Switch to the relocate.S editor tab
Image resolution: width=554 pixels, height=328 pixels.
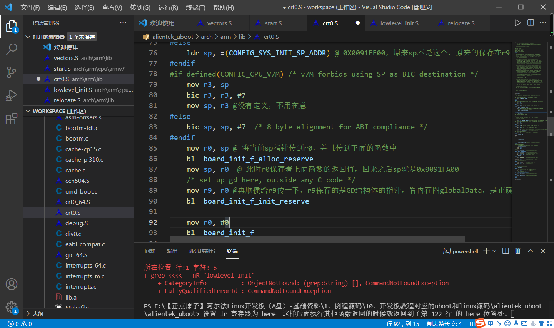click(461, 23)
